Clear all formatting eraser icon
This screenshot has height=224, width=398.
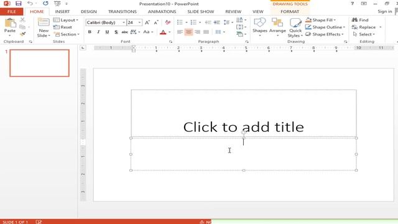(x=167, y=22)
